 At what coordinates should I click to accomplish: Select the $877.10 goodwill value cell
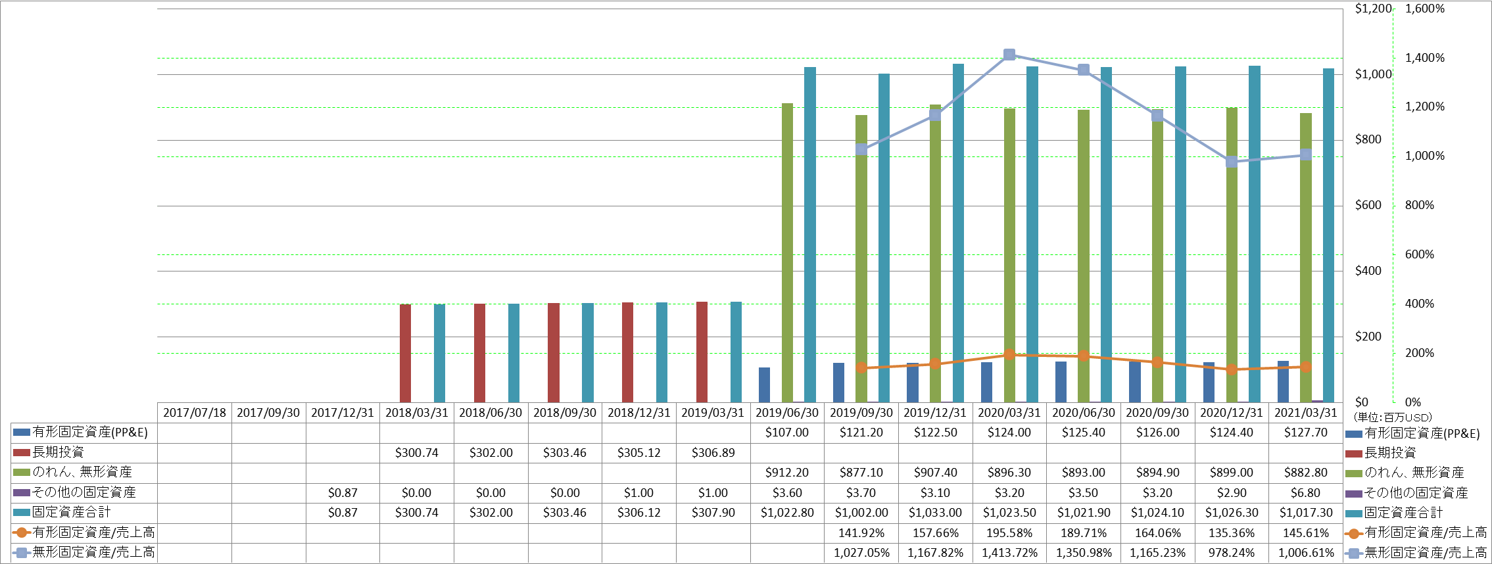(x=861, y=473)
